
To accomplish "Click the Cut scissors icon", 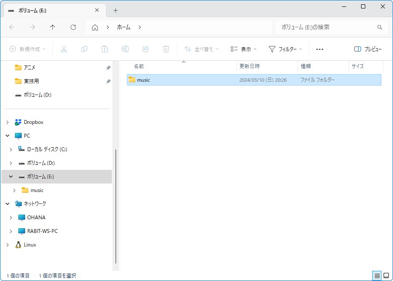I will coord(64,49).
